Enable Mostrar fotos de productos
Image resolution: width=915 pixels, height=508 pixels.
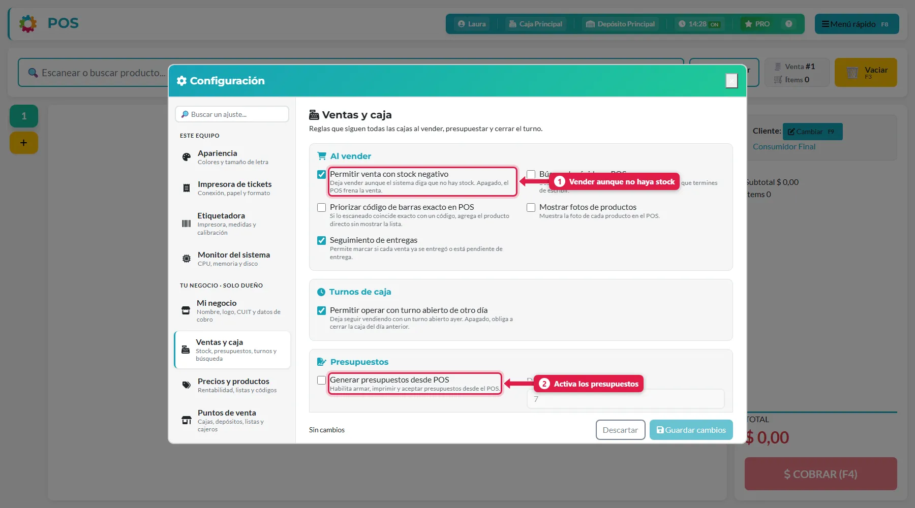pyautogui.click(x=531, y=207)
